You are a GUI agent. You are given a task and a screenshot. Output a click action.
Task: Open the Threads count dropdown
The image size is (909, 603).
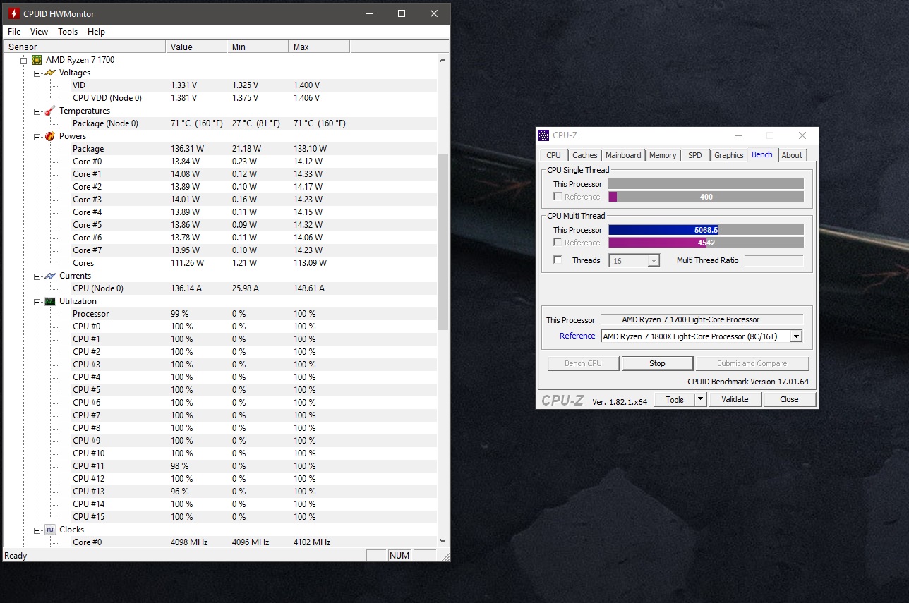[x=654, y=260]
